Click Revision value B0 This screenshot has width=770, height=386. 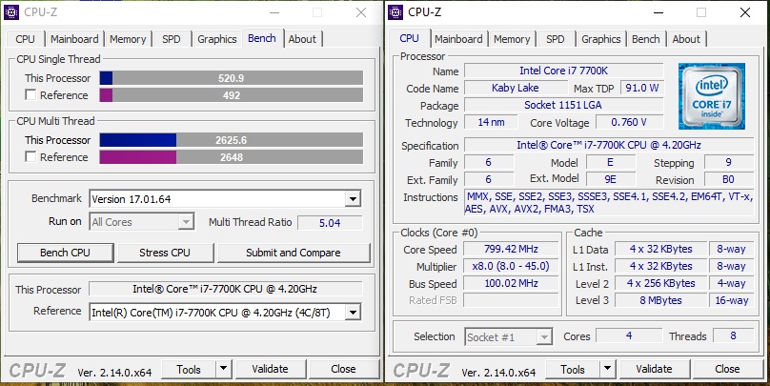pyautogui.click(x=729, y=180)
